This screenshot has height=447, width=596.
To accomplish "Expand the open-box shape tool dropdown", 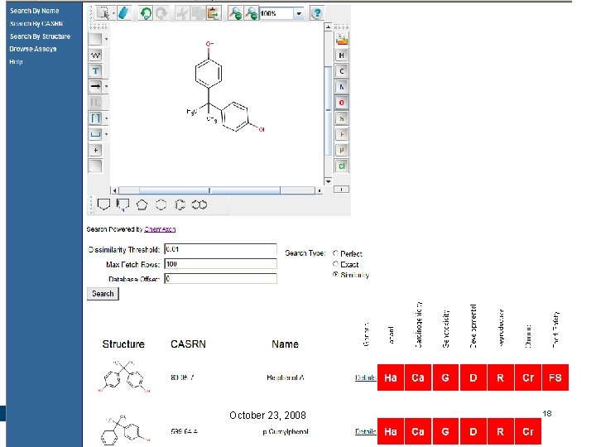I will 107,134.
